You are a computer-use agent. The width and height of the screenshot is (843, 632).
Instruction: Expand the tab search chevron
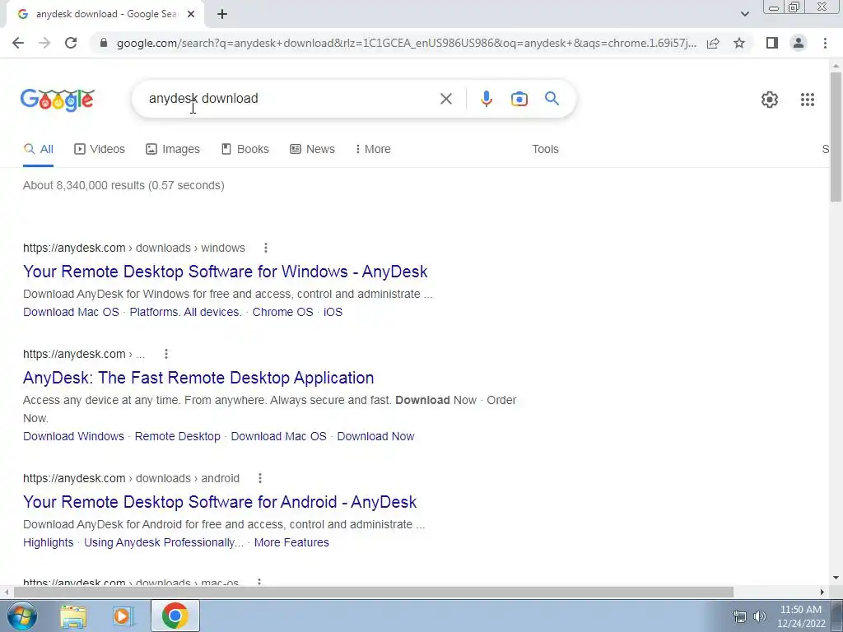[744, 14]
